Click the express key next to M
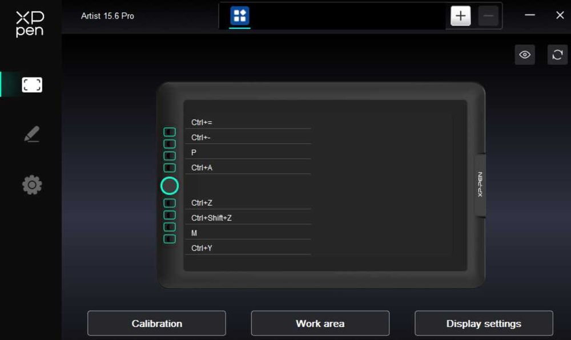 pyautogui.click(x=170, y=227)
